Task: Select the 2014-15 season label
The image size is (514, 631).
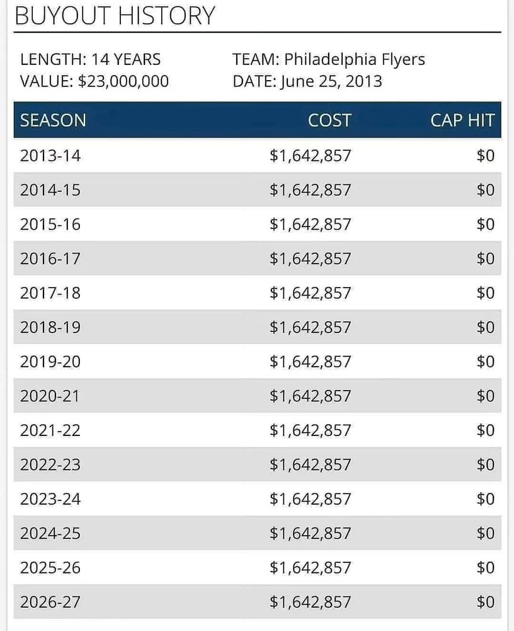Action: click(50, 190)
